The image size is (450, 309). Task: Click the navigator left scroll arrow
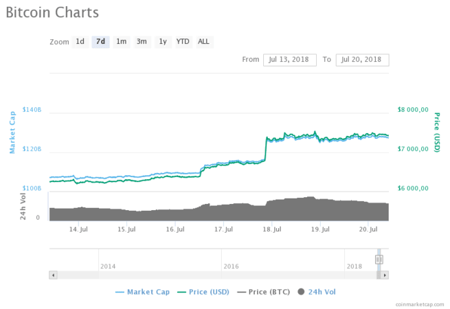52,275
